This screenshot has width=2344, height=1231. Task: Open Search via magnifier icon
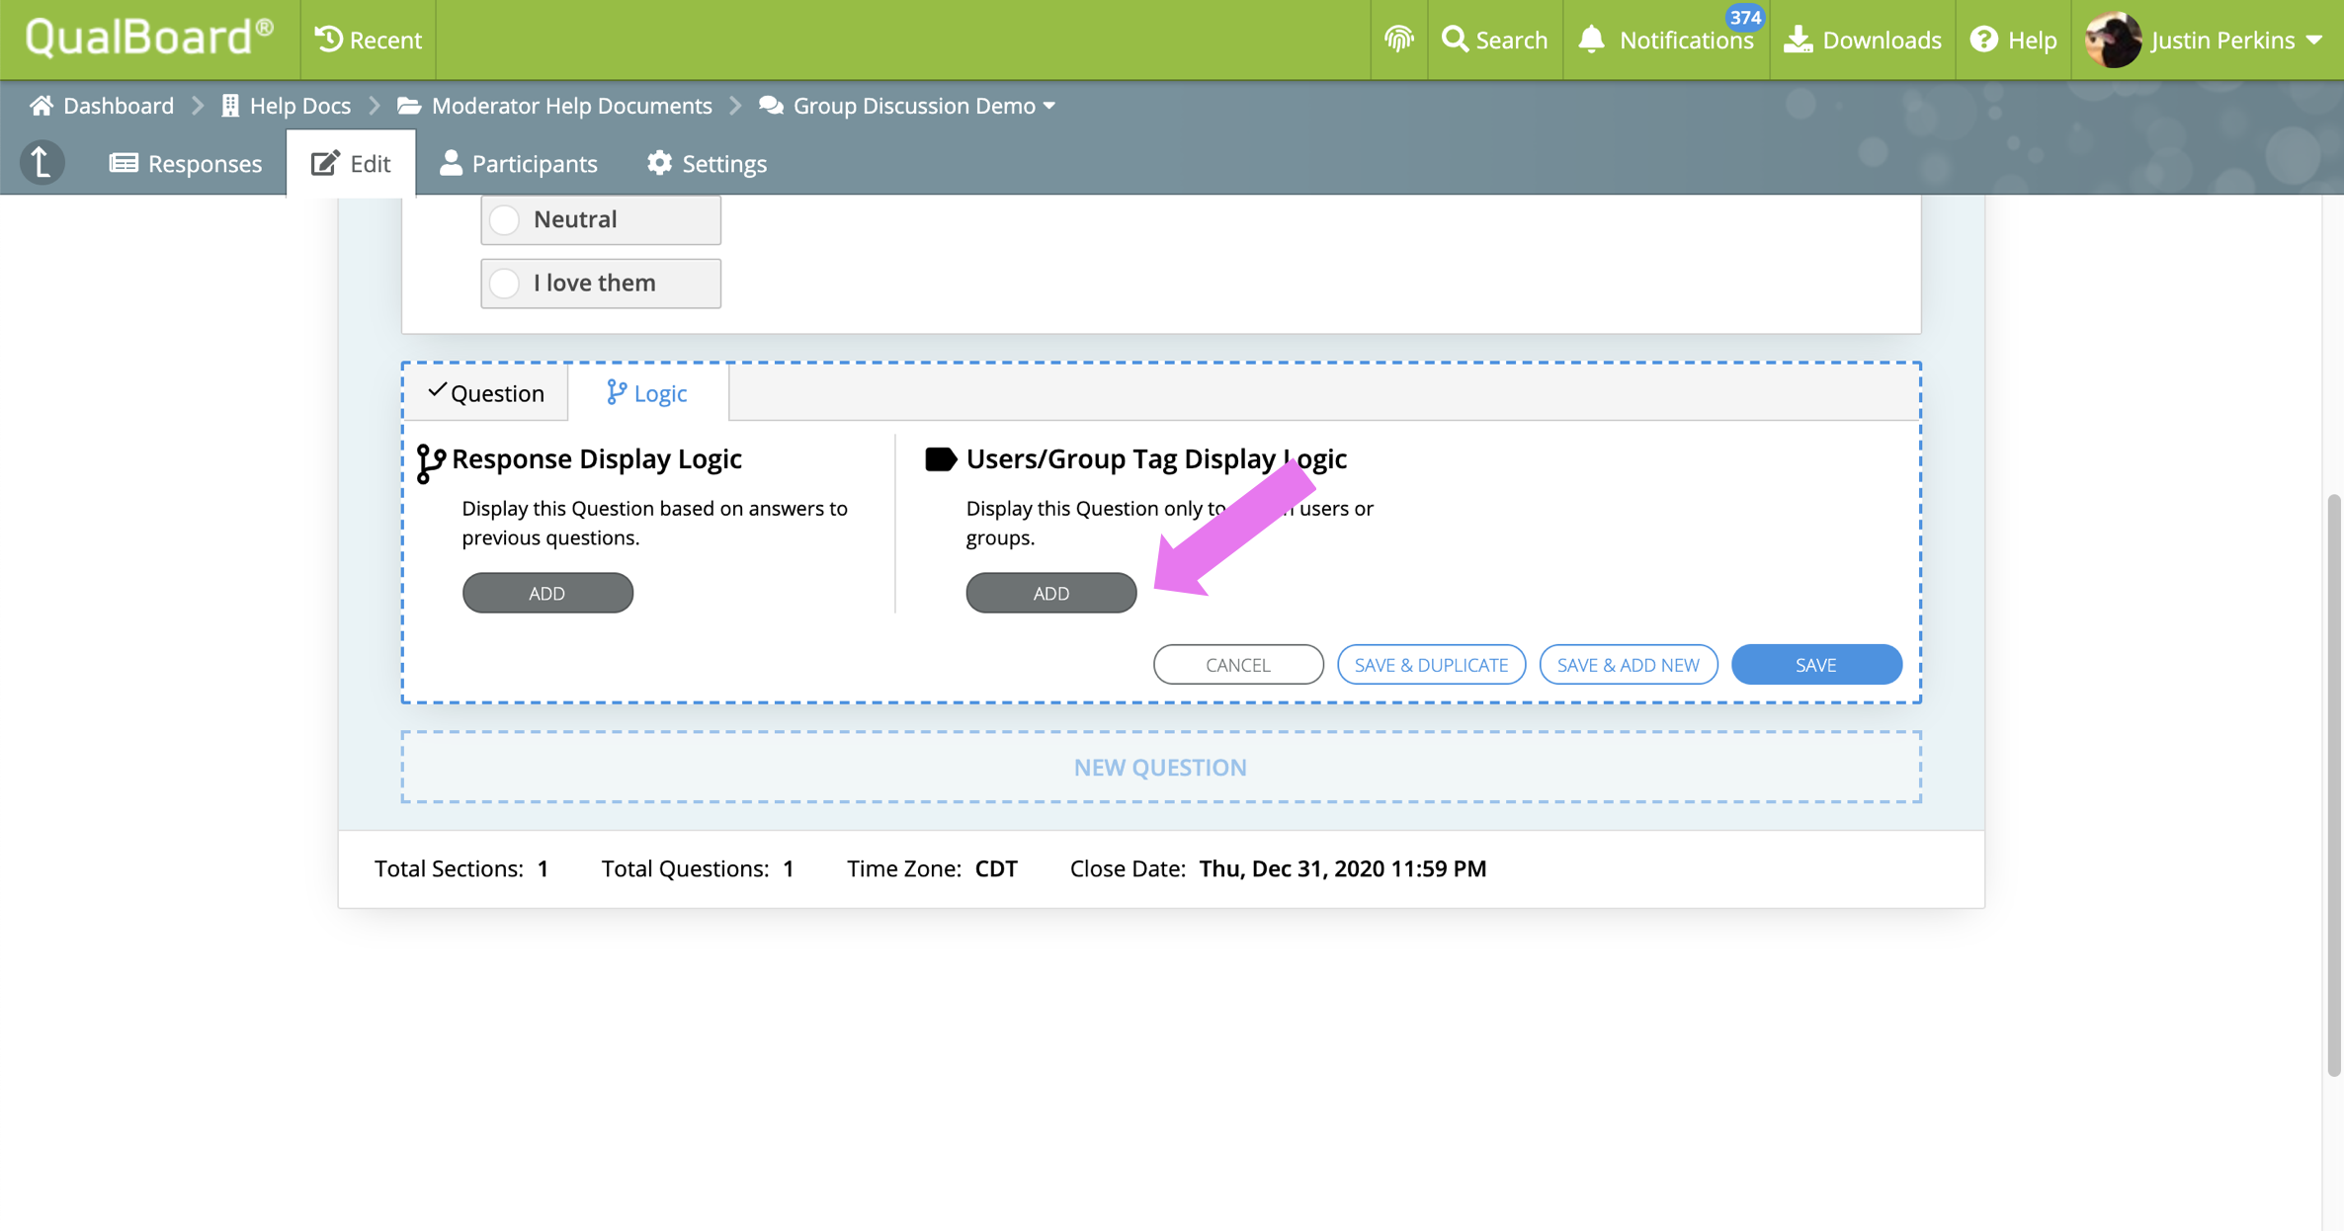click(1455, 40)
